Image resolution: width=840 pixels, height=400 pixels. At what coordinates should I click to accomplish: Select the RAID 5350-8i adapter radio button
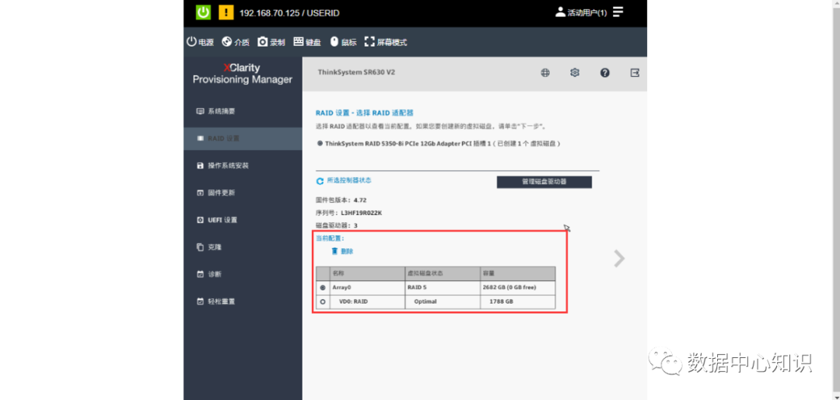(x=320, y=144)
